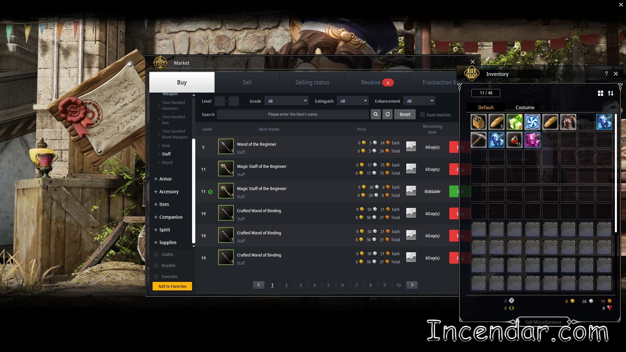626x352 pixels.
Task: Select Two-handed Axe subcategory
Action: click(173, 120)
